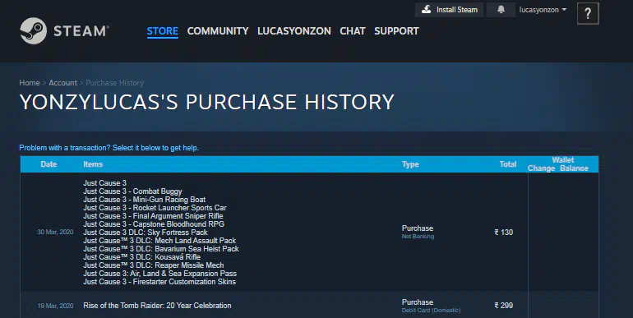The image size is (633, 318).
Task: Follow the Home breadcrumb link
Action: point(30,83)
